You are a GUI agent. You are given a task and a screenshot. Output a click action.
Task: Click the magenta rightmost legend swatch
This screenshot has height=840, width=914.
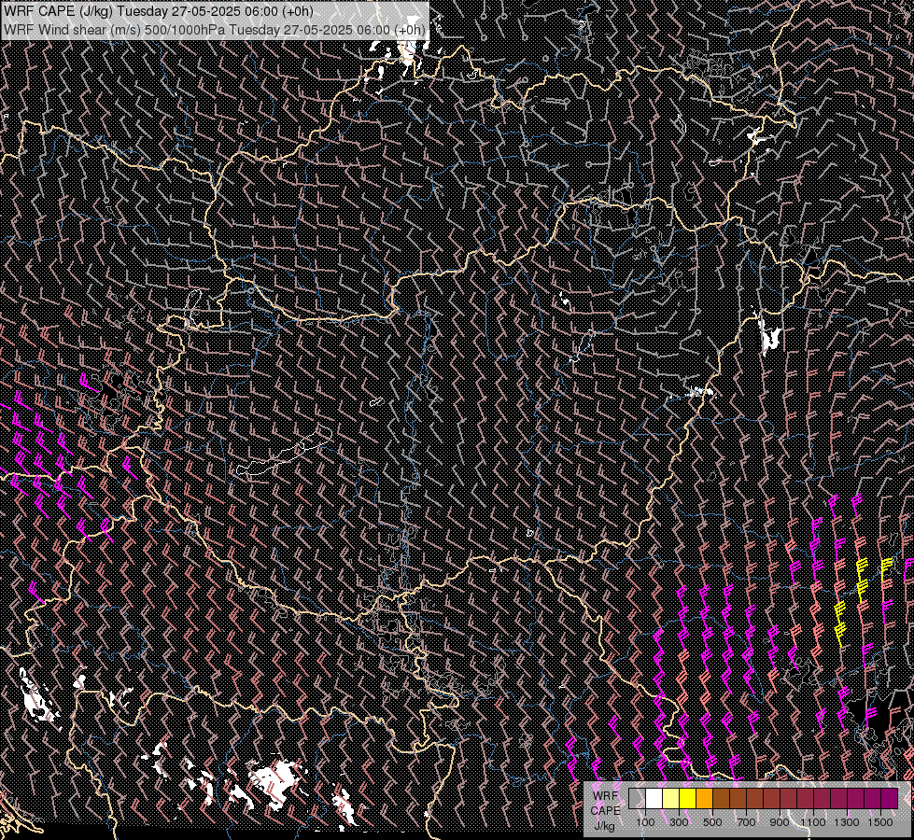pos(889,799)
